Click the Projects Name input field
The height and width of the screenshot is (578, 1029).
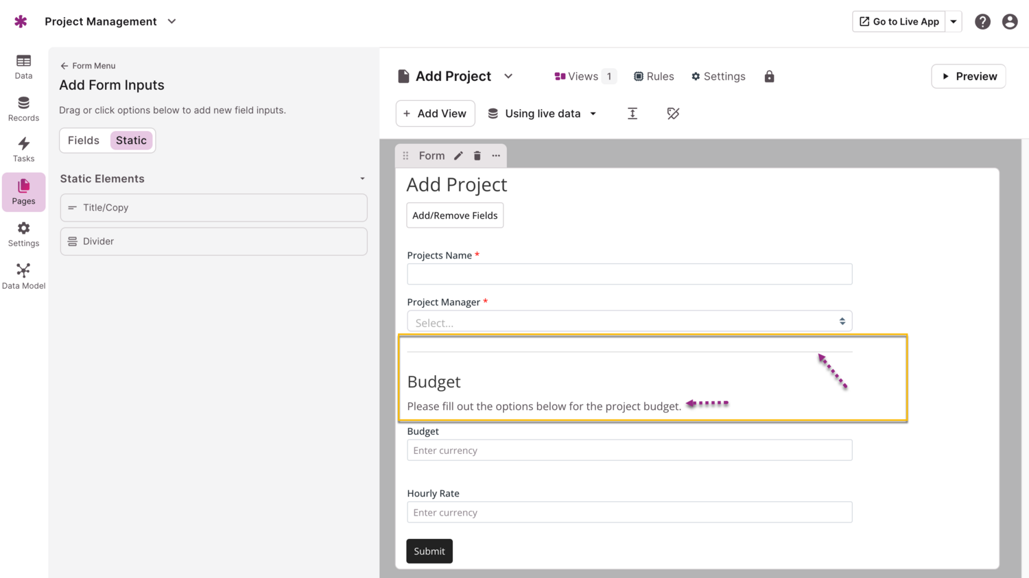(x=629, y=274)
